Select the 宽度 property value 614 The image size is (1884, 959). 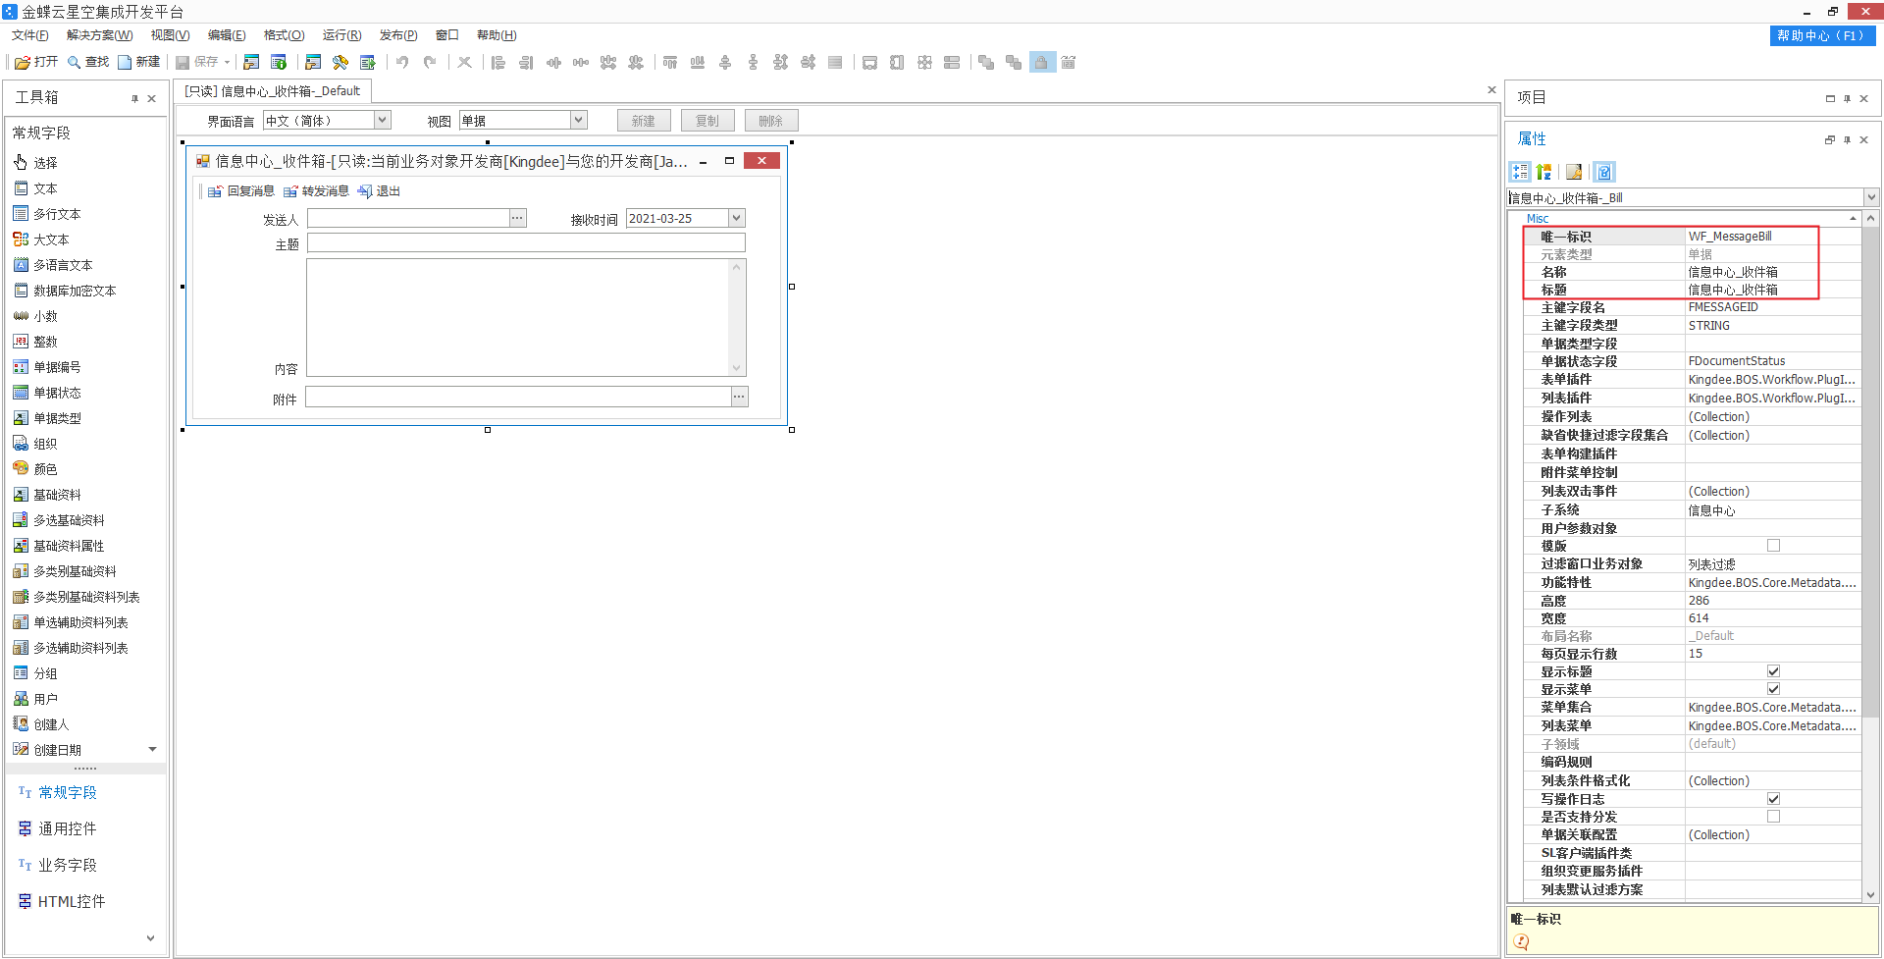coord(1773,618)
